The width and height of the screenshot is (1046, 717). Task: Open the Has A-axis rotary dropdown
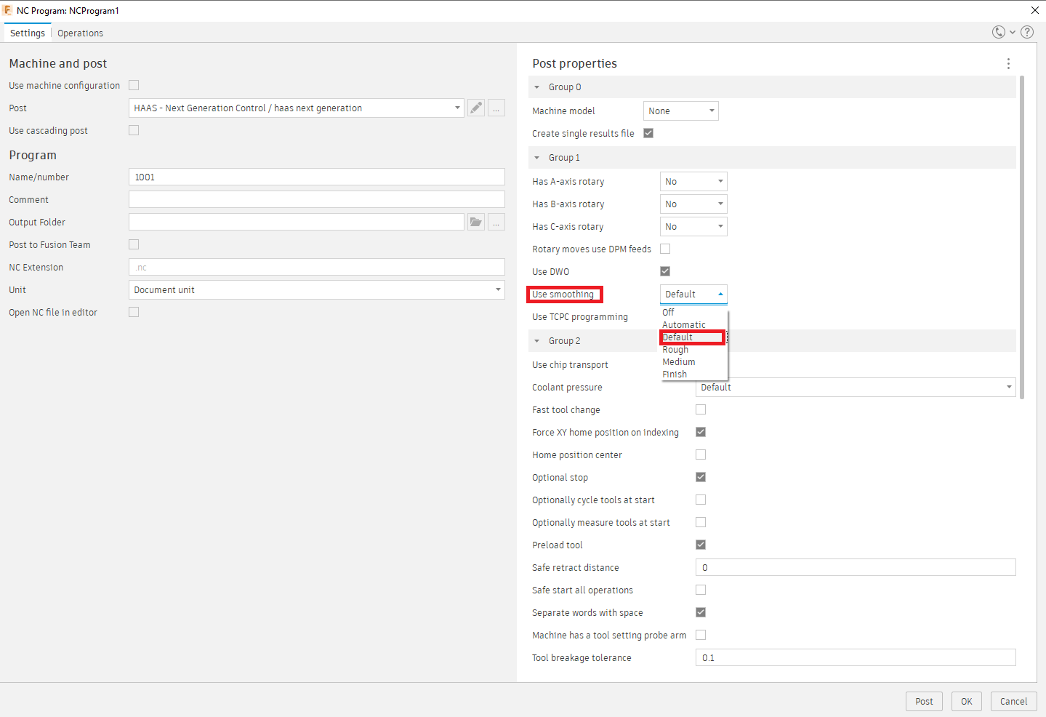693,182
